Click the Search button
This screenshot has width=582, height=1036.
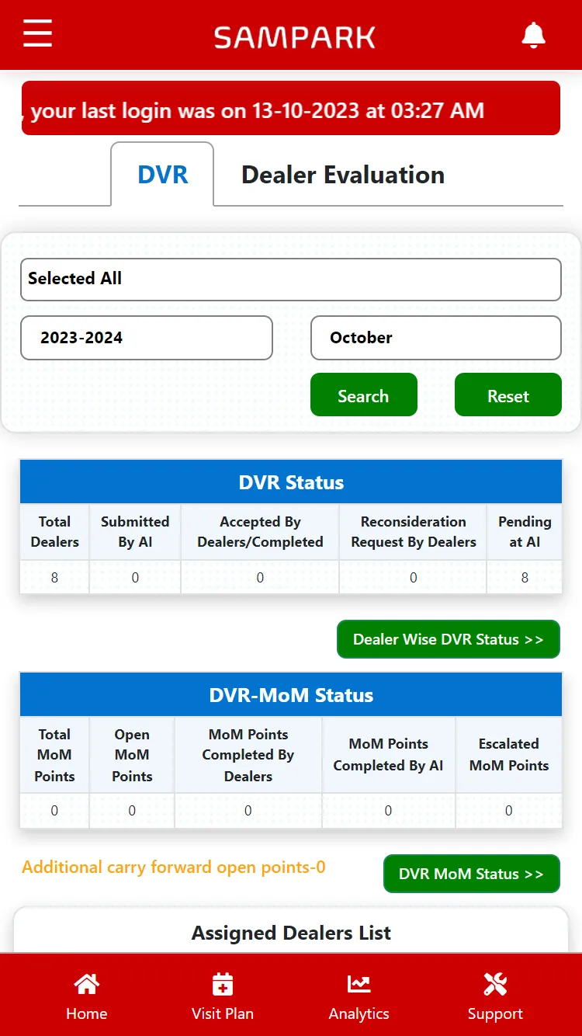click(x=364, y=395)
